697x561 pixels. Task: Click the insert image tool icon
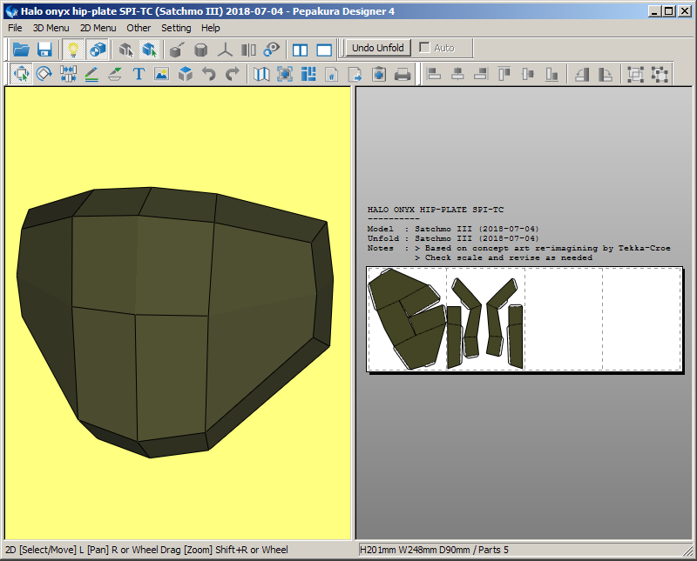click(161, 75)
